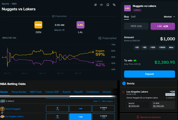
Task: Open the Los Angeles Lakers team link
Action: point(14,117)
